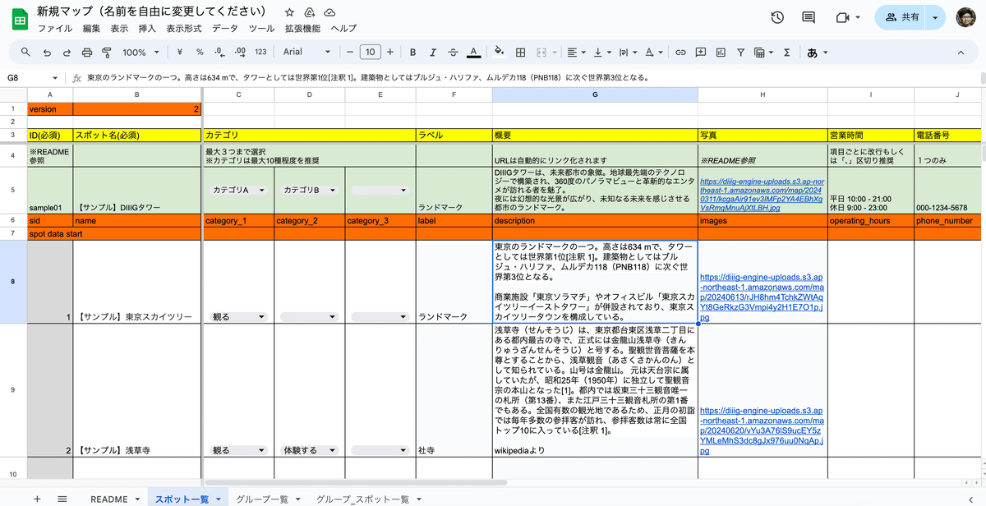
Task: Open horizontal align options
Action: click(574, 52)
